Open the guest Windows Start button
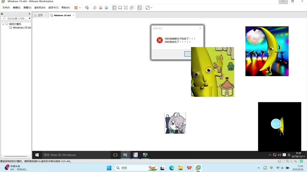The height and width of the screenshot is (172, 307). click(37, 155)
